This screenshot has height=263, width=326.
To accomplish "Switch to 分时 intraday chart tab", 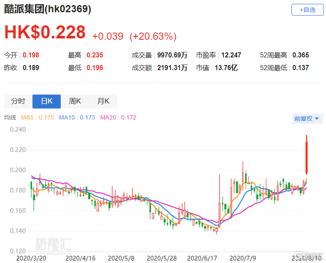I will point(18,101).
